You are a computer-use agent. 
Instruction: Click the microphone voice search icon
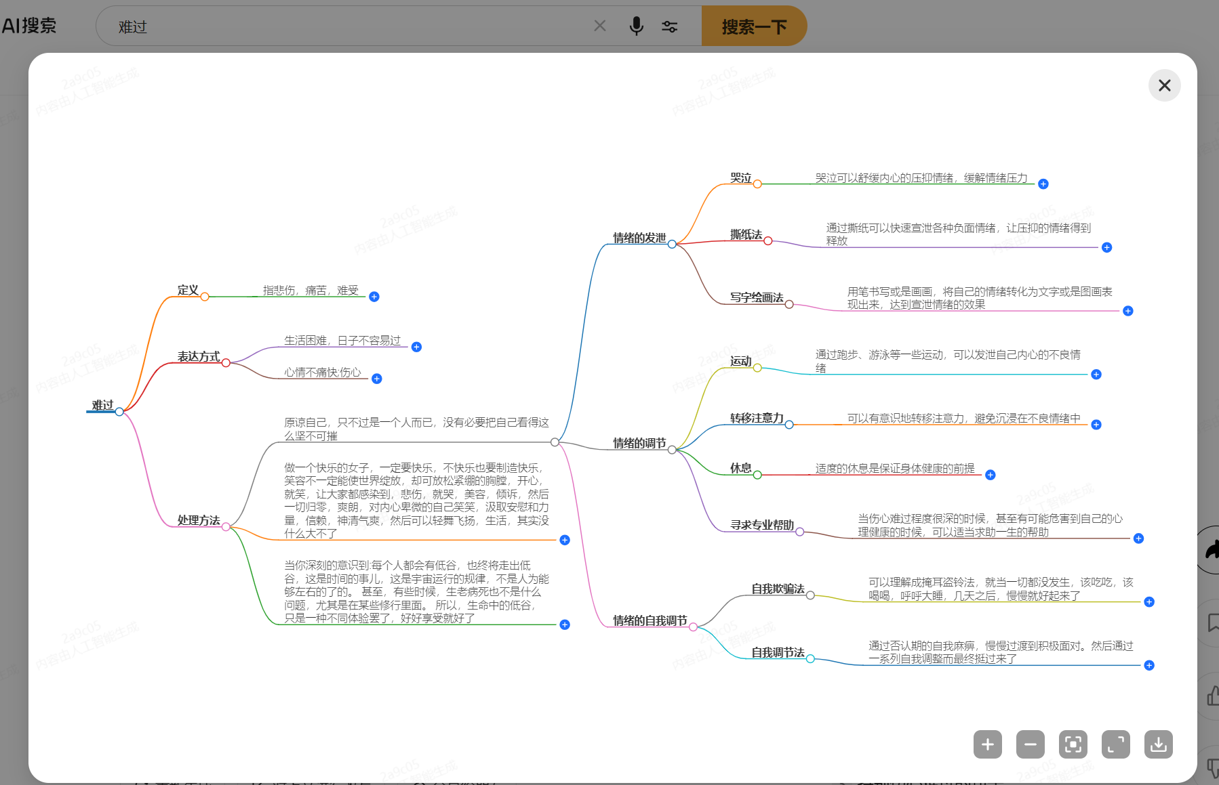coord(636,26)
